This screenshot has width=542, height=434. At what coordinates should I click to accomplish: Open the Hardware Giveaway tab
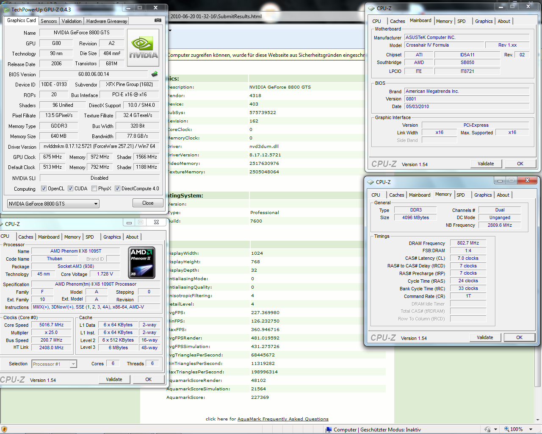[107, 21]
